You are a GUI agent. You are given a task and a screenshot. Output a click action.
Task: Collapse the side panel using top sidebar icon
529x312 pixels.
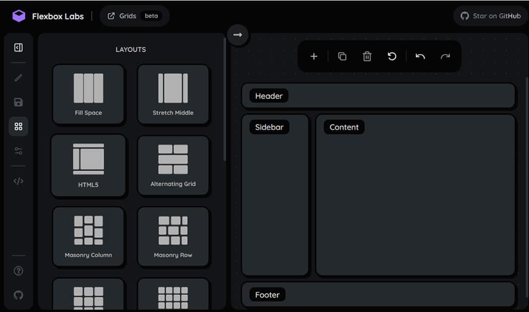click(19, 48)
